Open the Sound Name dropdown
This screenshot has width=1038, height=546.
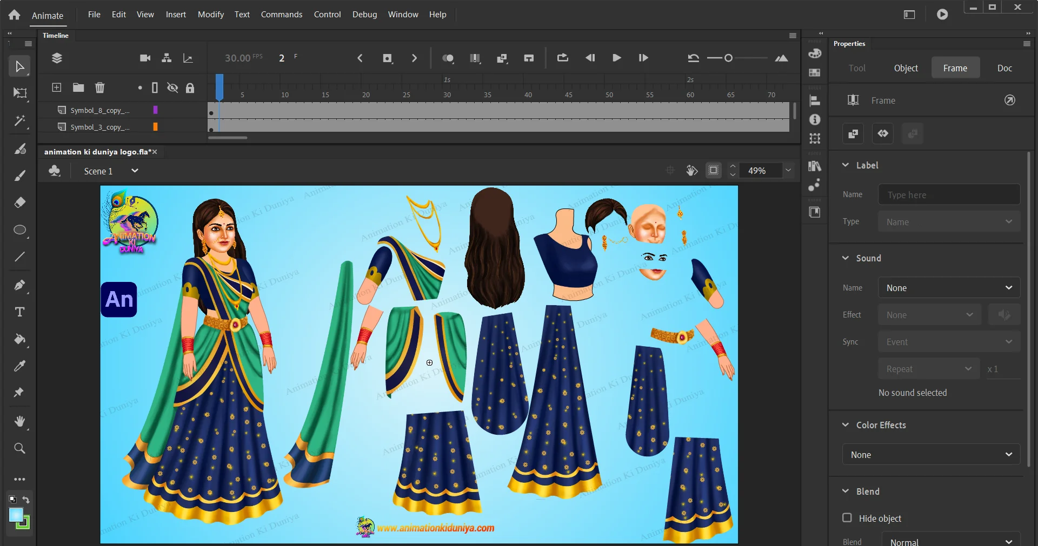(949, 288)
